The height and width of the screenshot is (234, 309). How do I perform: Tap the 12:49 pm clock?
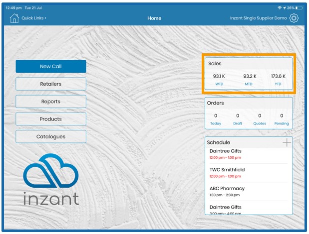pos(13,8)
